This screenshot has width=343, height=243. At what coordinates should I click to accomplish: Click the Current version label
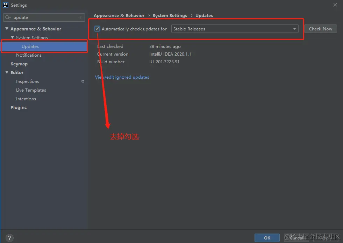(113, 54)
